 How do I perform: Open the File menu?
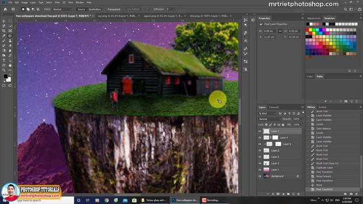[x=10, y=2]
